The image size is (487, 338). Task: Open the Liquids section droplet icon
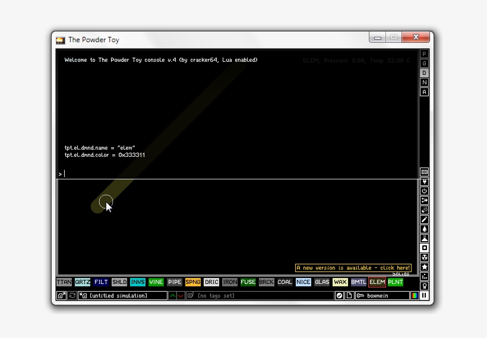[424, 229]
